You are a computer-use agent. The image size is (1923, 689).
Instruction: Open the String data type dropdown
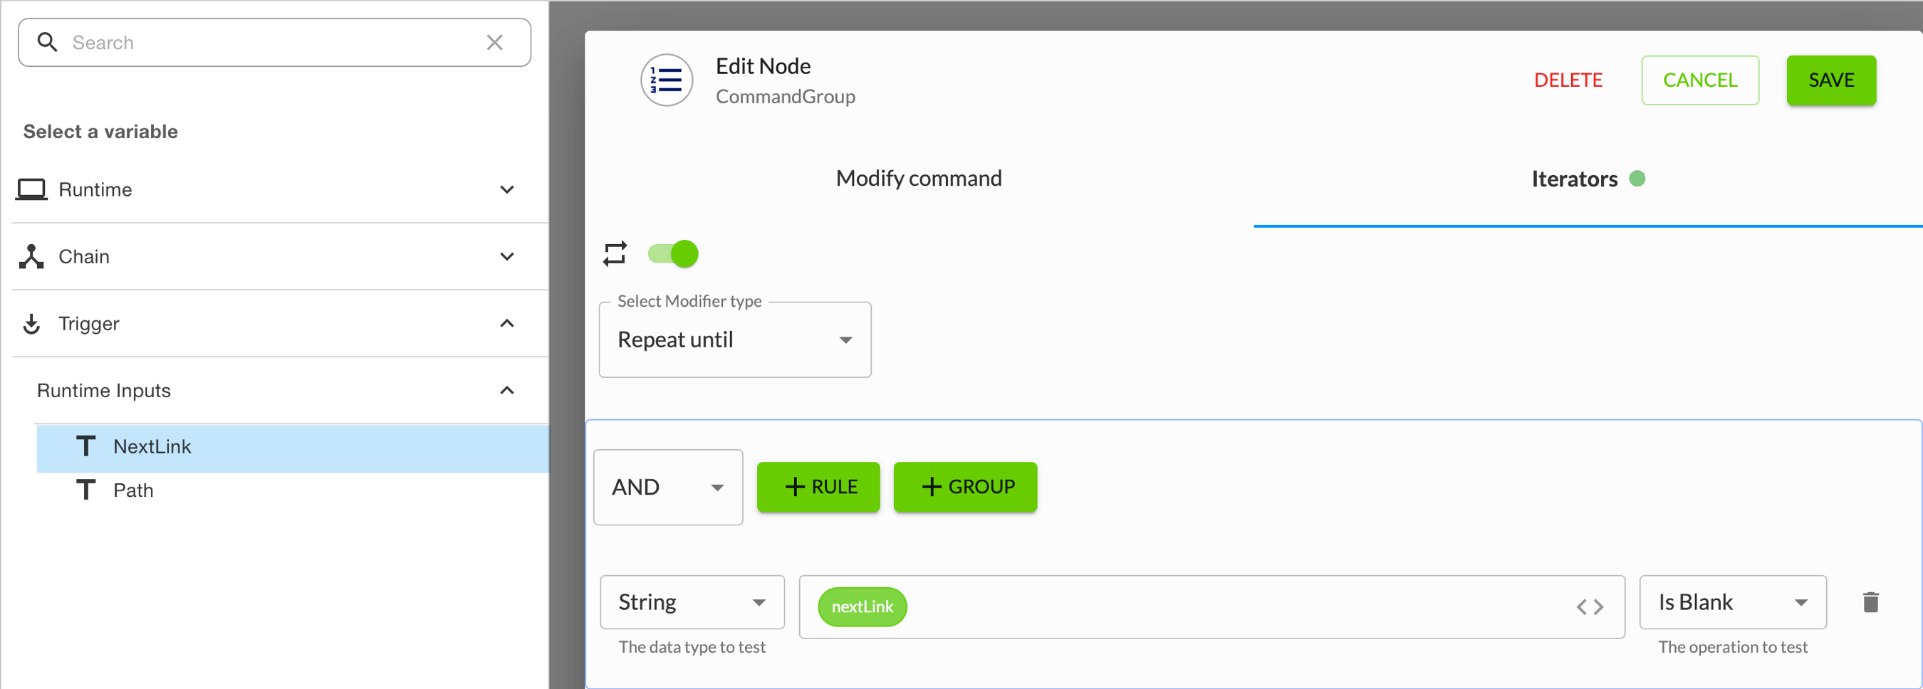tap(692, 601)
